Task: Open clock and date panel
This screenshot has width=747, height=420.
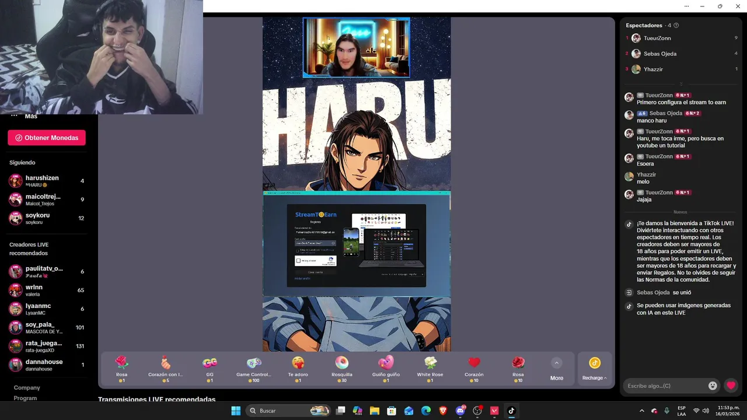Action: [728, 411]
